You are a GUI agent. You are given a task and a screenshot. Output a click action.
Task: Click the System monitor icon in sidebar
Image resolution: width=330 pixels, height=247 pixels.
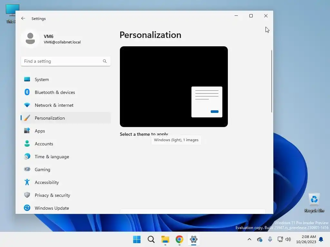(x=27, y=79)
